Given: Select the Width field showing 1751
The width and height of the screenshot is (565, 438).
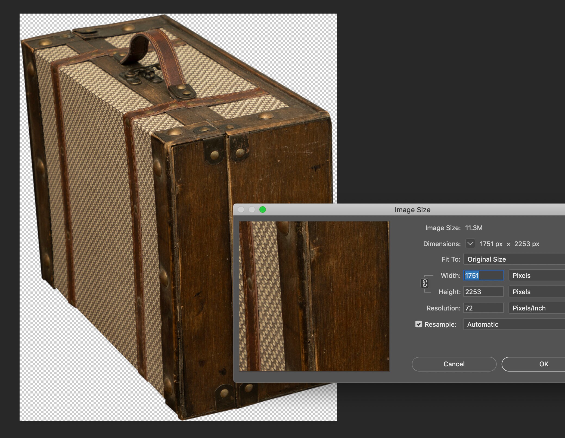Looking at the screenshot, I should [x=483, y=275].
